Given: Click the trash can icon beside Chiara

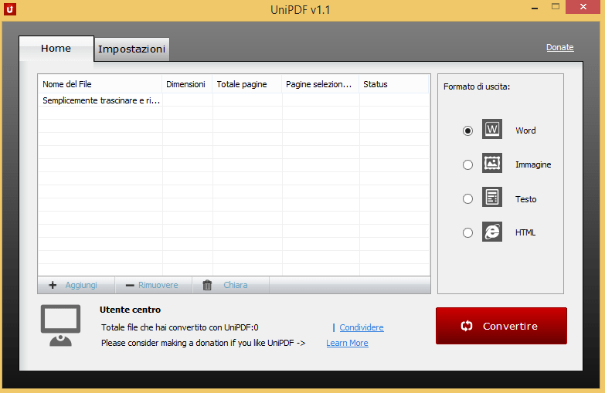Looking at the screenshot, I should 207,285.
